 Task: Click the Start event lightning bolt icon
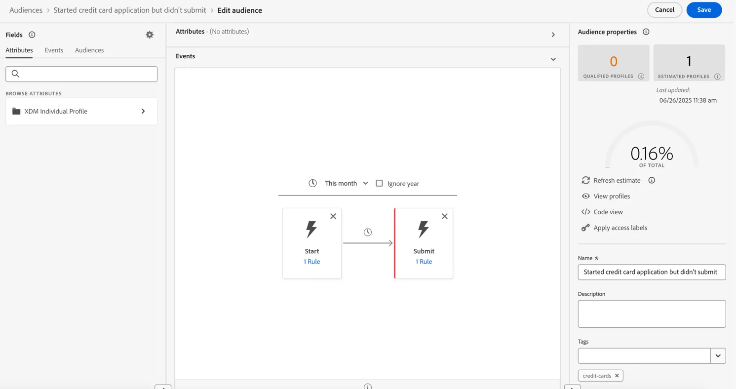coord(311,230)
